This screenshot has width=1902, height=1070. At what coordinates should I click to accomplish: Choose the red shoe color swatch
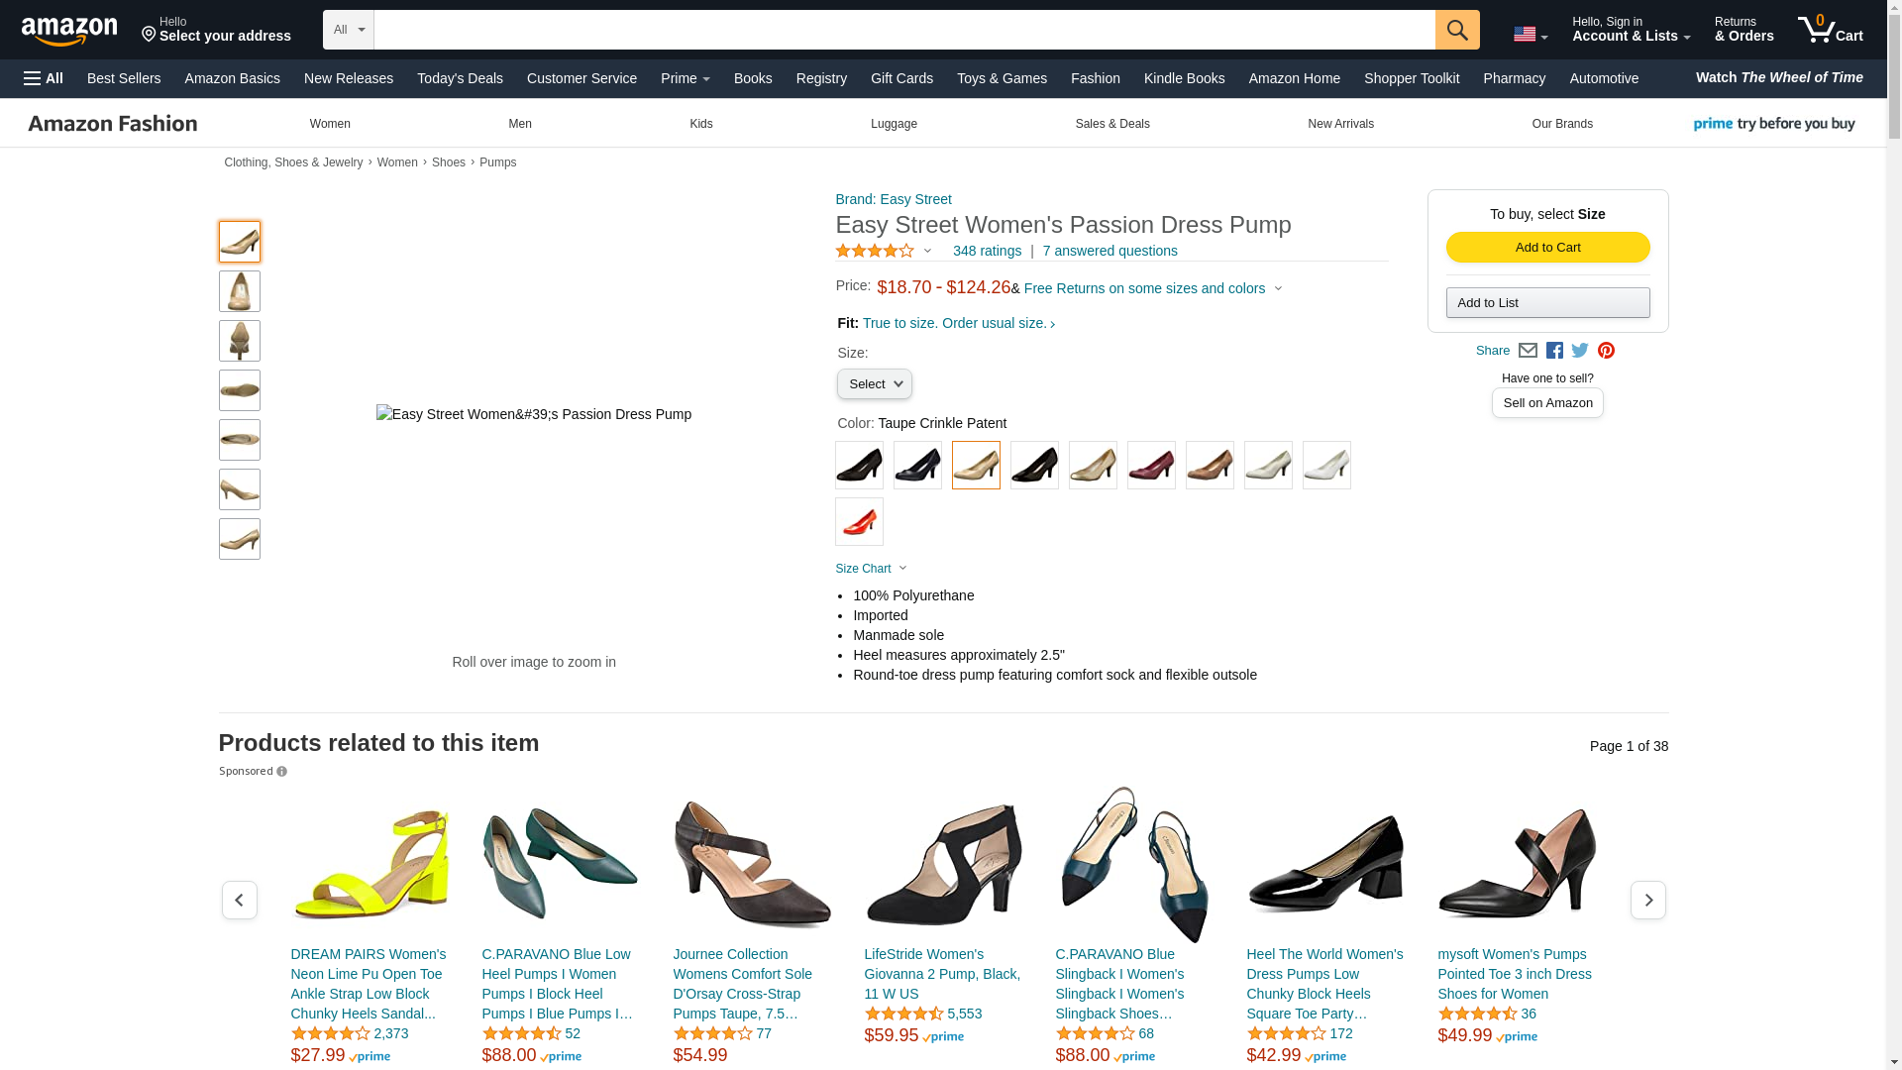pyautogui.click(x=859, y=522)
